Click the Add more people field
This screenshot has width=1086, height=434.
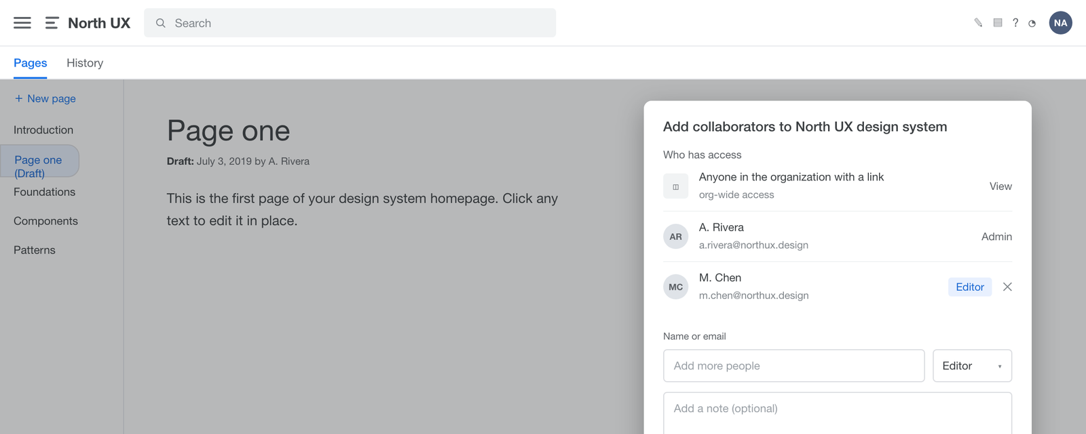tap(793, 366)
